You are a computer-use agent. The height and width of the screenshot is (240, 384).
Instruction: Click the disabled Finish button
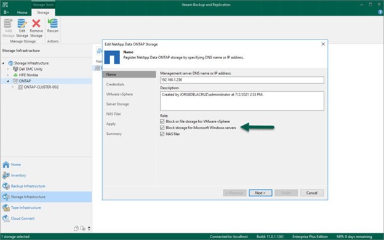[x=286, y=193]
